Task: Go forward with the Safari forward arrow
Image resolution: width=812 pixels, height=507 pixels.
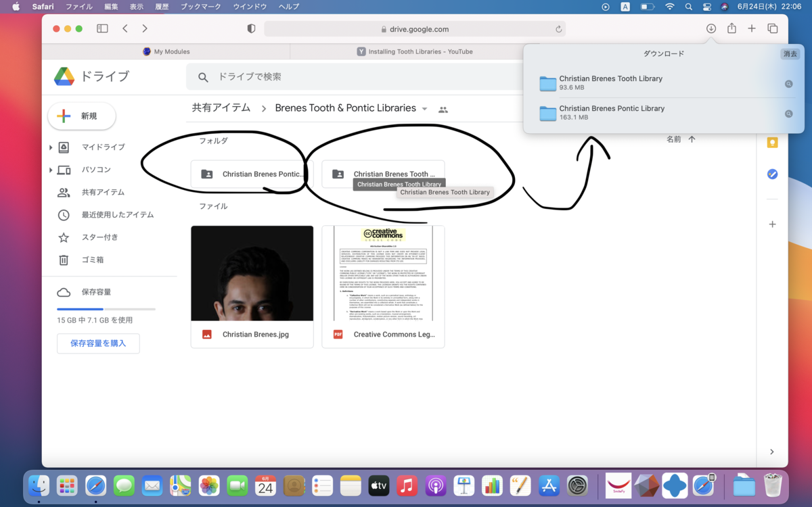Action: click(x=145, y=28)
